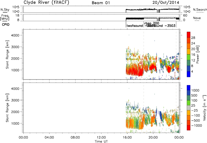Select the "500" label on Velocity color bar
Screen dimensions: 207x143
(x=194, y=95)
